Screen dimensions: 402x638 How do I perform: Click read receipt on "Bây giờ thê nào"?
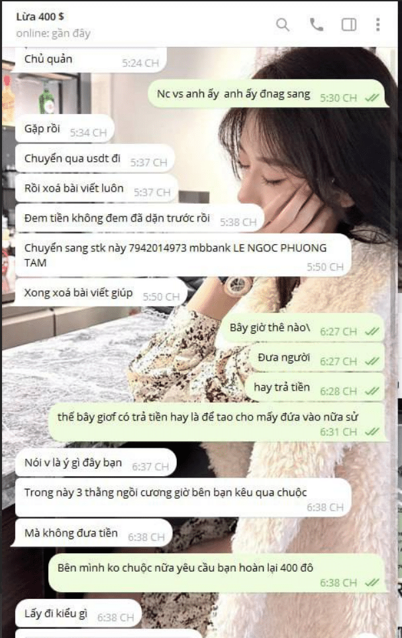click(372, 332)
